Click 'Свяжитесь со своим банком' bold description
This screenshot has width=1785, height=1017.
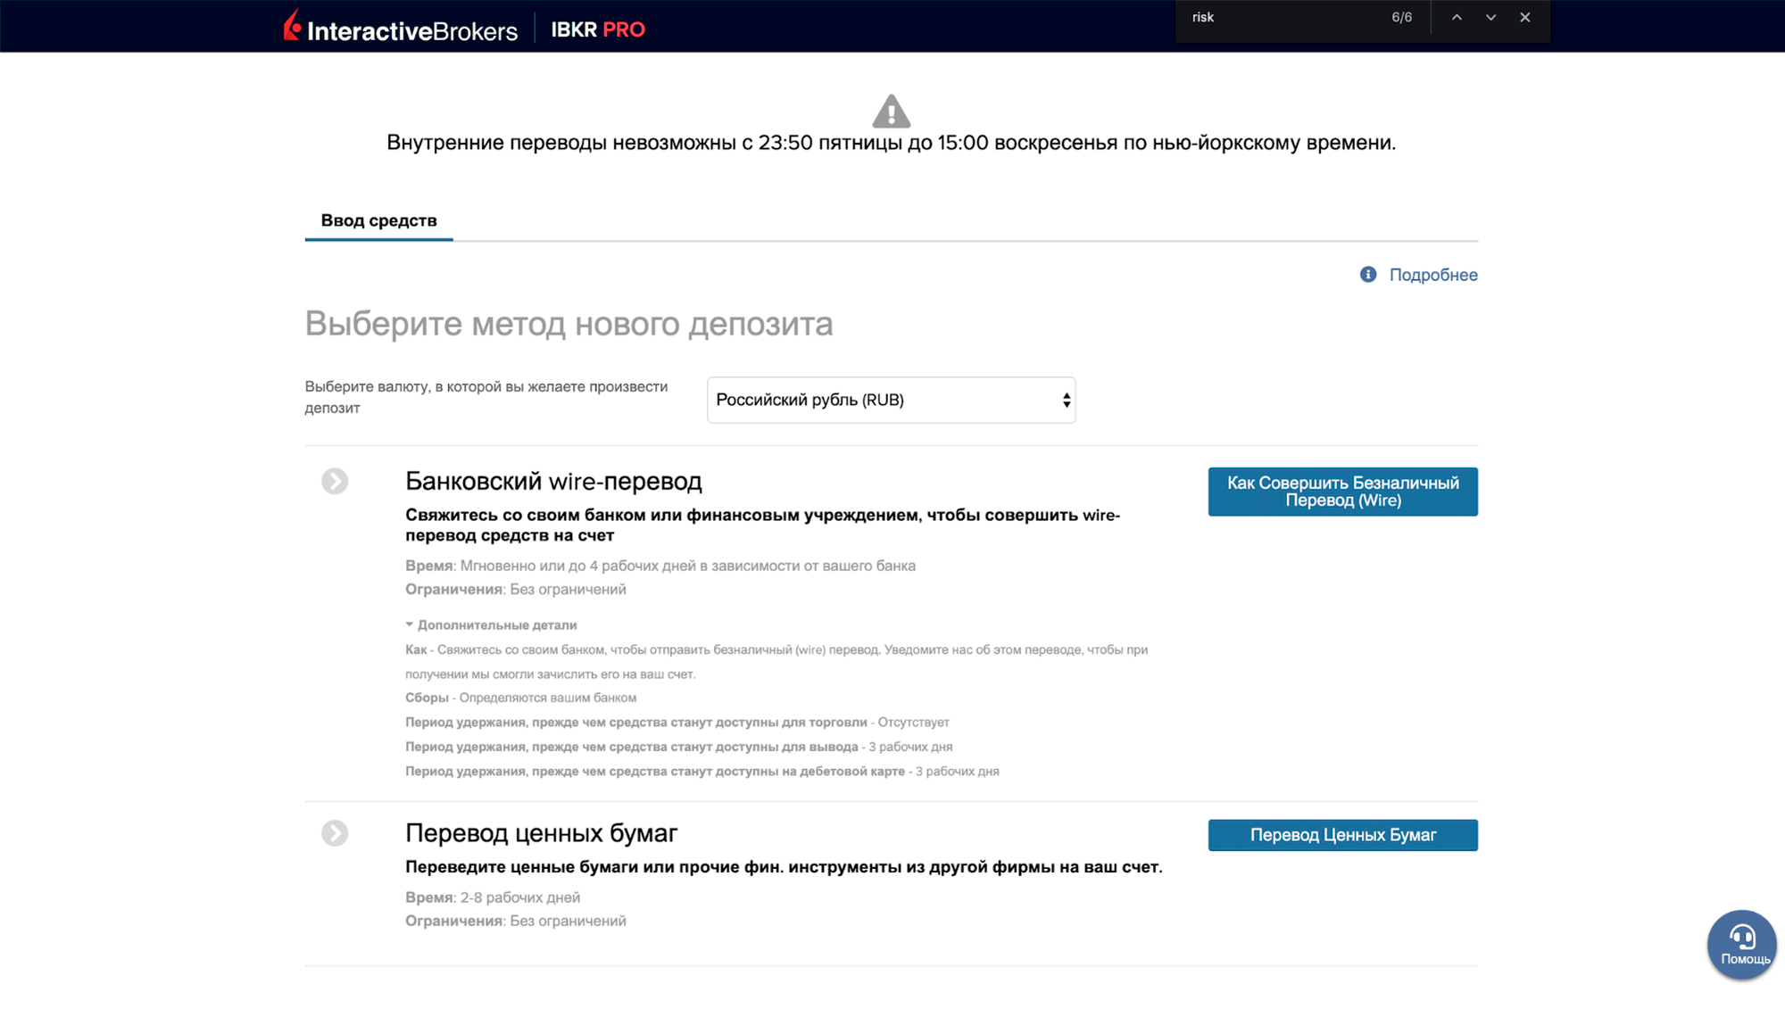coord(762,525)
